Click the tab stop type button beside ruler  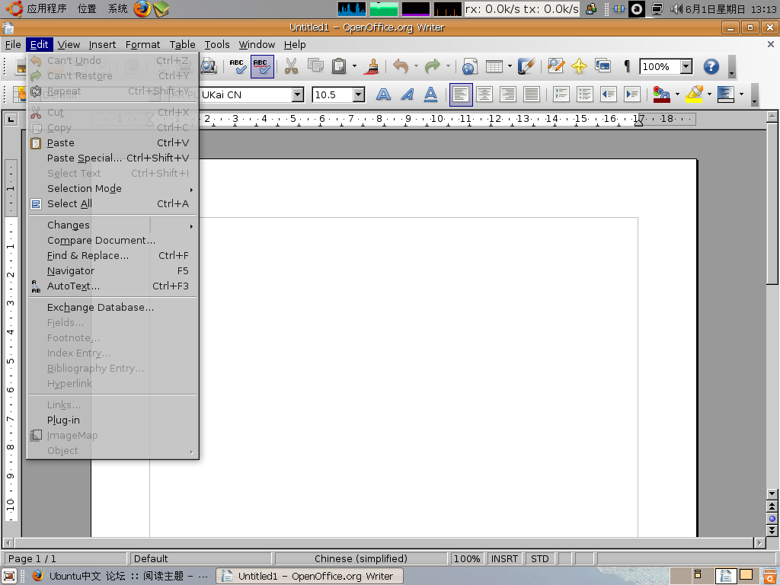11,120
